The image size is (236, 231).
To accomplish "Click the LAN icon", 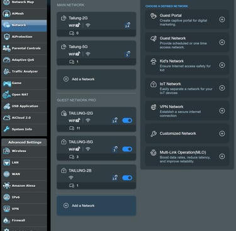I will [6, 163].
